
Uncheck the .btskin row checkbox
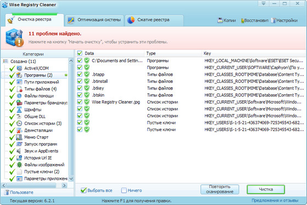pyautogui.click(x=80, y=95)
